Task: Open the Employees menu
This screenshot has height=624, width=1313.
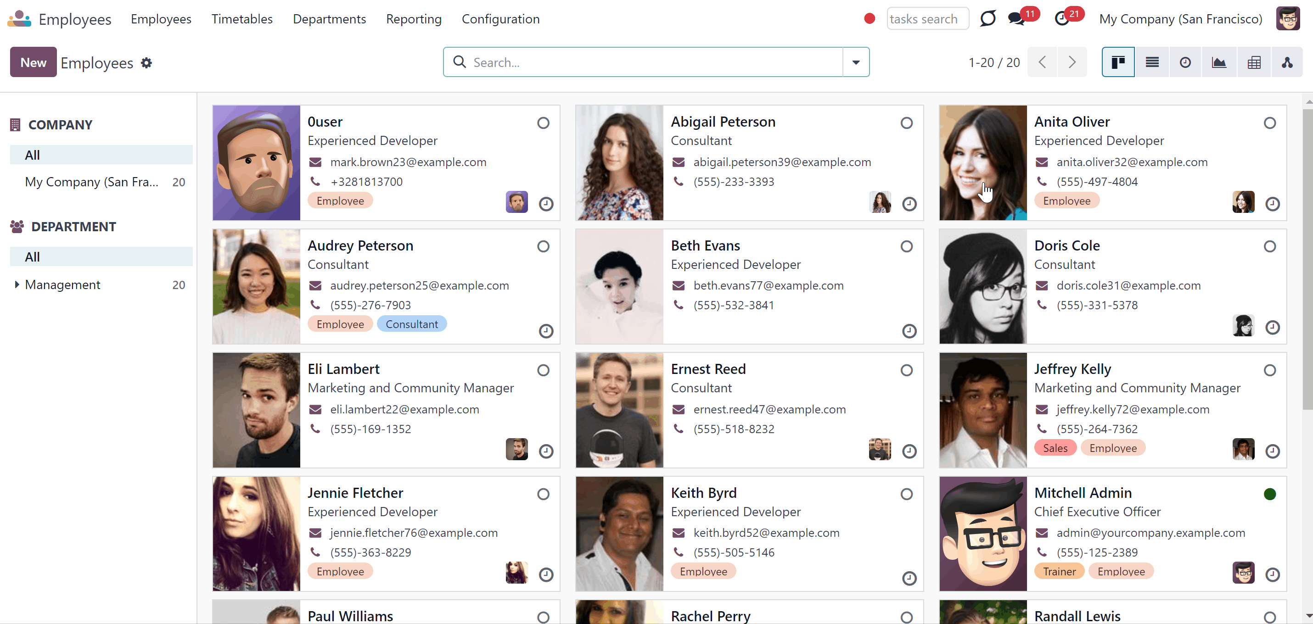Action: pyautogui.click(x=161, y=19)
